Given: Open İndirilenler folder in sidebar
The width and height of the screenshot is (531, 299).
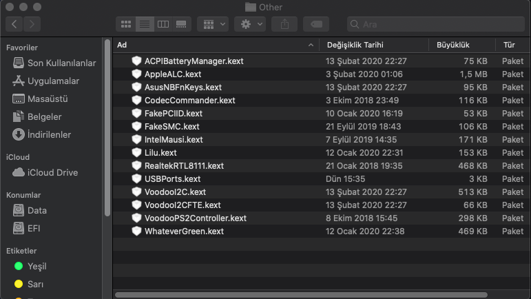Looking at the screenshot, I should pos(49,134).
